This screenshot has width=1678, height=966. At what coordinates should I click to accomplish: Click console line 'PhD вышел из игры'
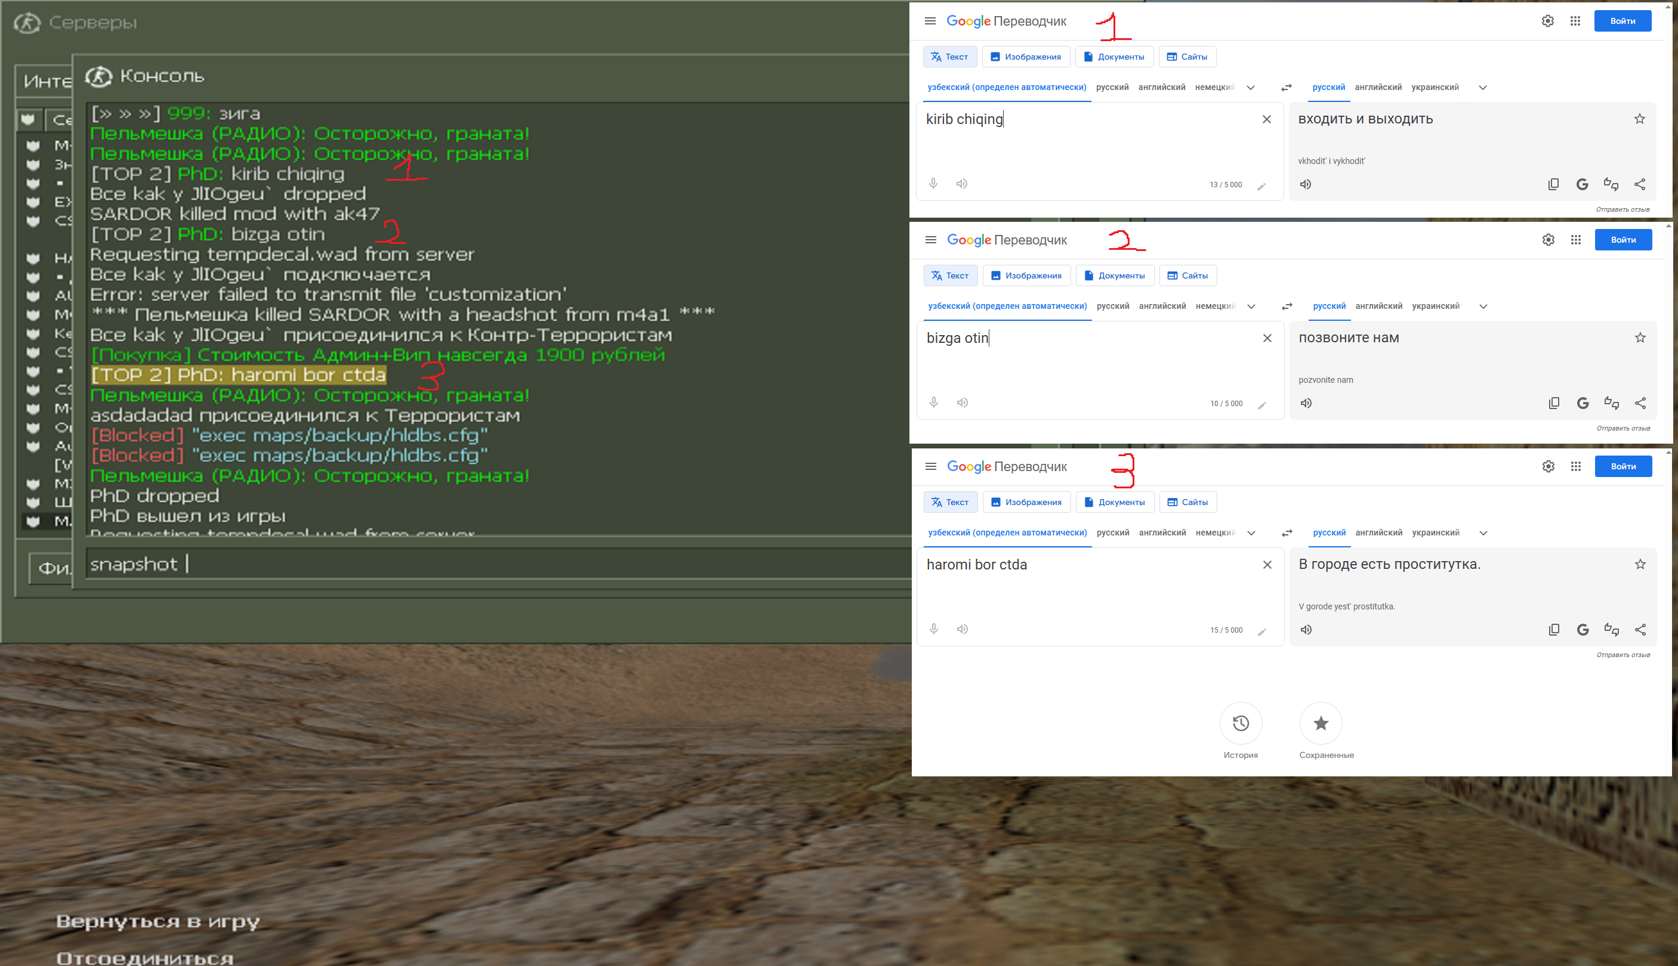tap(188, 516)
